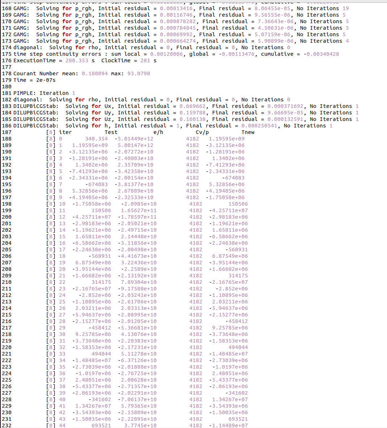387x428 pixels.
Task: Click the Test column header
Action: point(111,132)
